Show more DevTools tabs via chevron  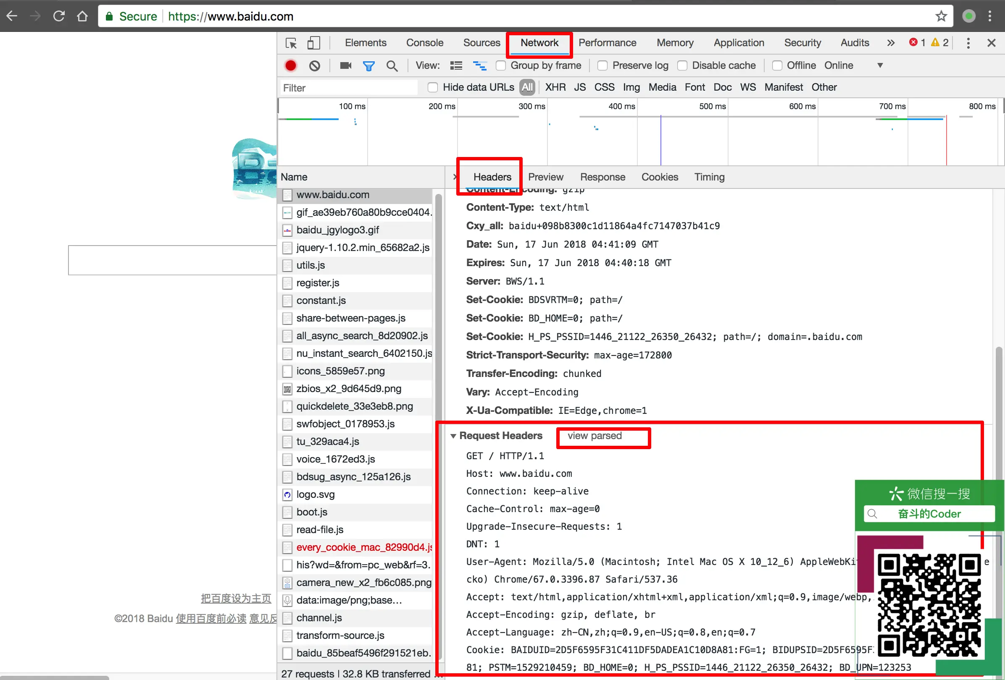(x=890, y=43)
